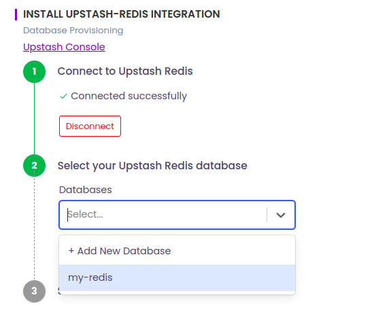Focus the Databases Select input field
This screenshot has height=323, width=374.
point(163,215)
